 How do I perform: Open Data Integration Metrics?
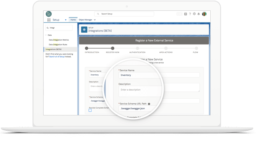coord(59,40)
